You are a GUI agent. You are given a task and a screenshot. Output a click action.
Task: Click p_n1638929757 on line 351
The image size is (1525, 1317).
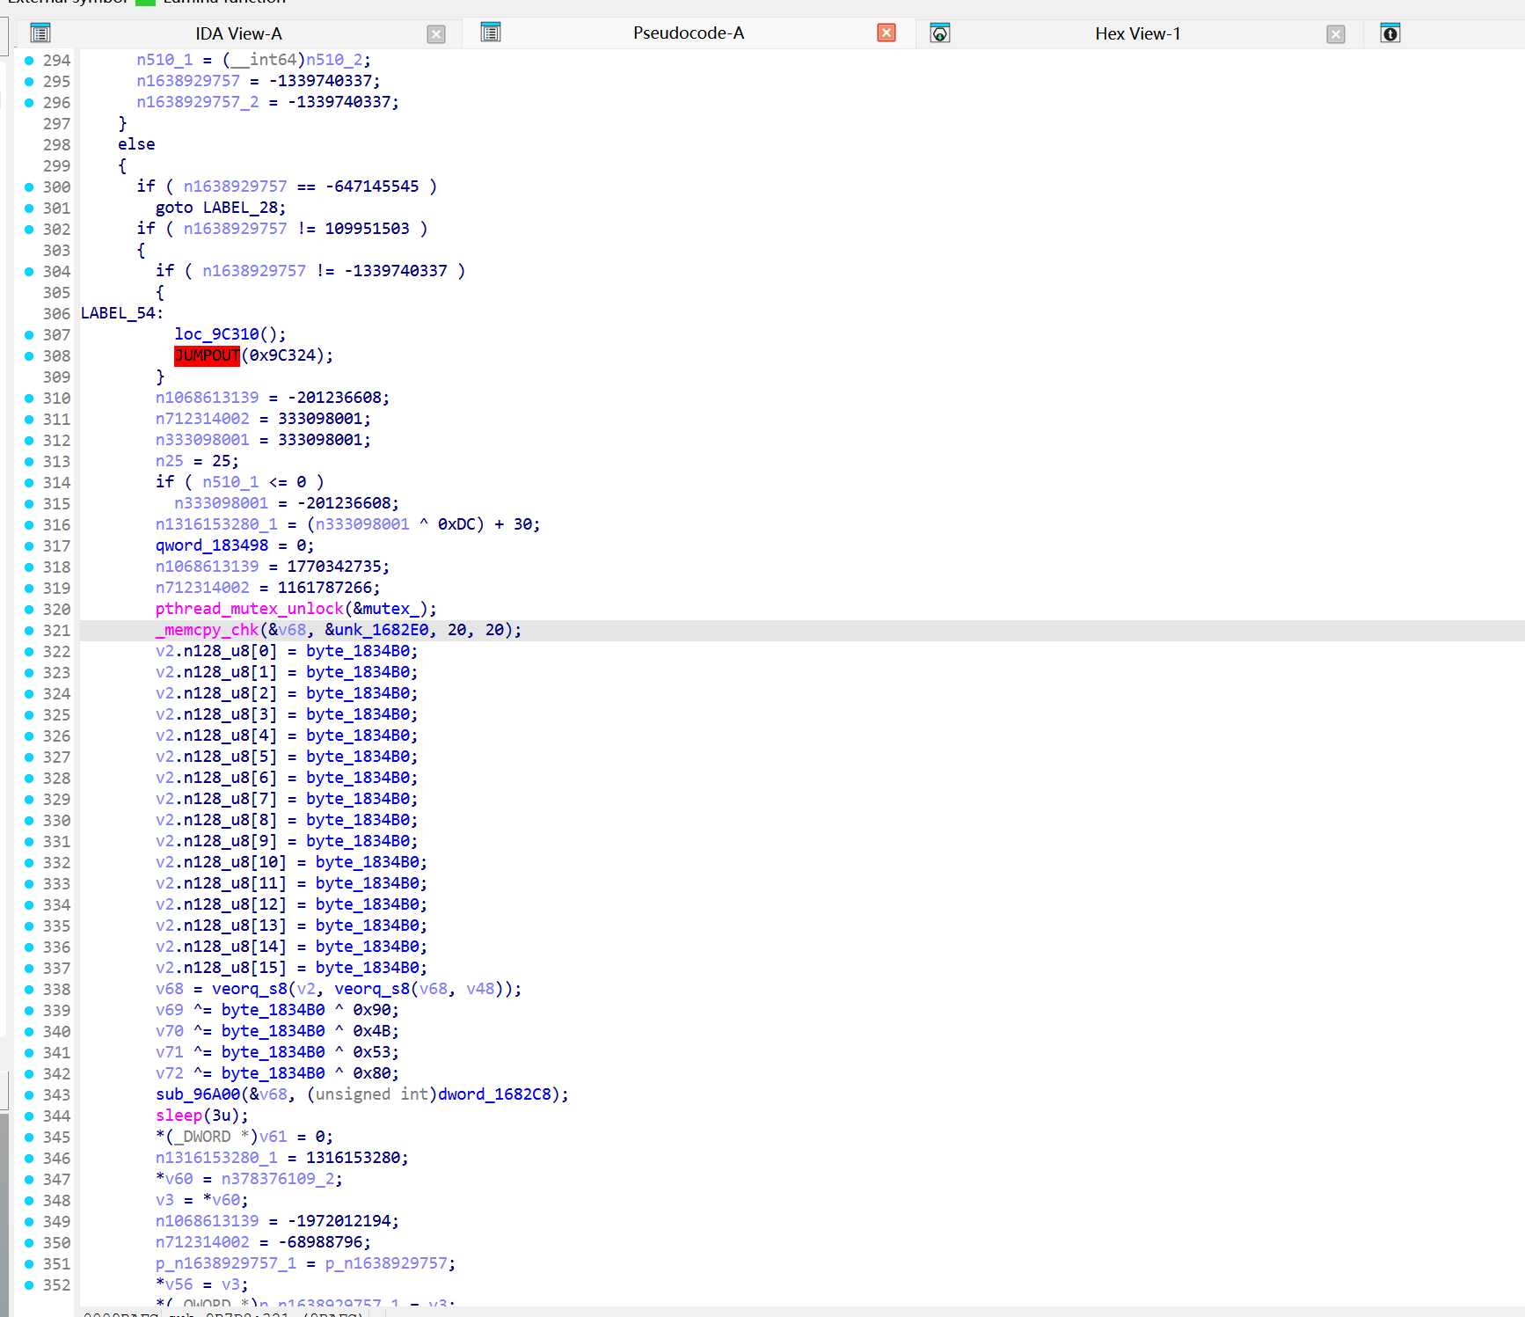tap(386, 1263)
